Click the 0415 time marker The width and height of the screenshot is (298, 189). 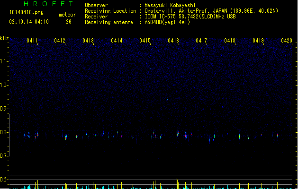pos(145,41)
